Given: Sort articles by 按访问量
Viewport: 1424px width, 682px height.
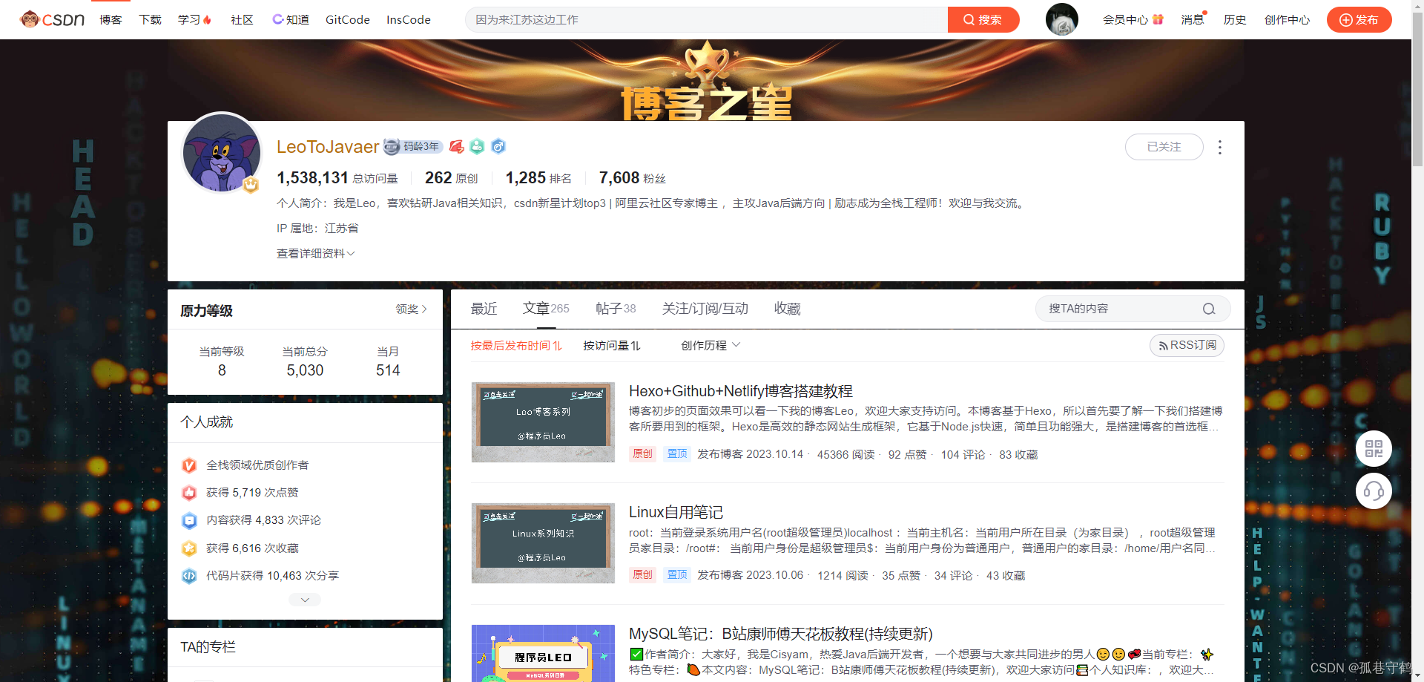Looking at the screenshot, I should 612,346.
